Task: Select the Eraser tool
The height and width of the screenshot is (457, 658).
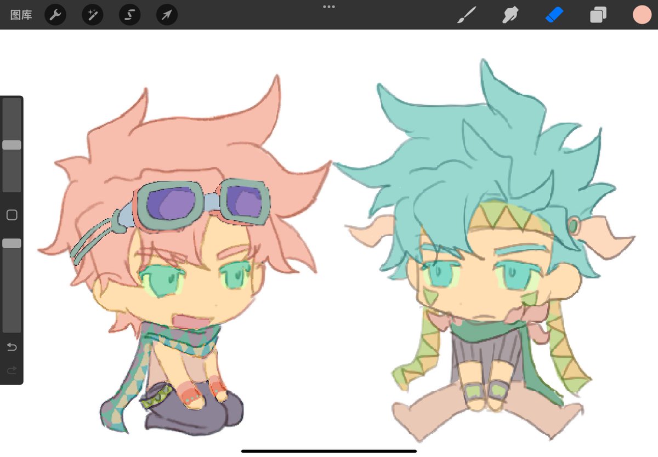Action: pos(554,15)
